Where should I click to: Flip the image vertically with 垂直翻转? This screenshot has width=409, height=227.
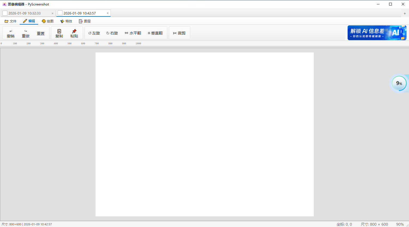click(155, 33)
